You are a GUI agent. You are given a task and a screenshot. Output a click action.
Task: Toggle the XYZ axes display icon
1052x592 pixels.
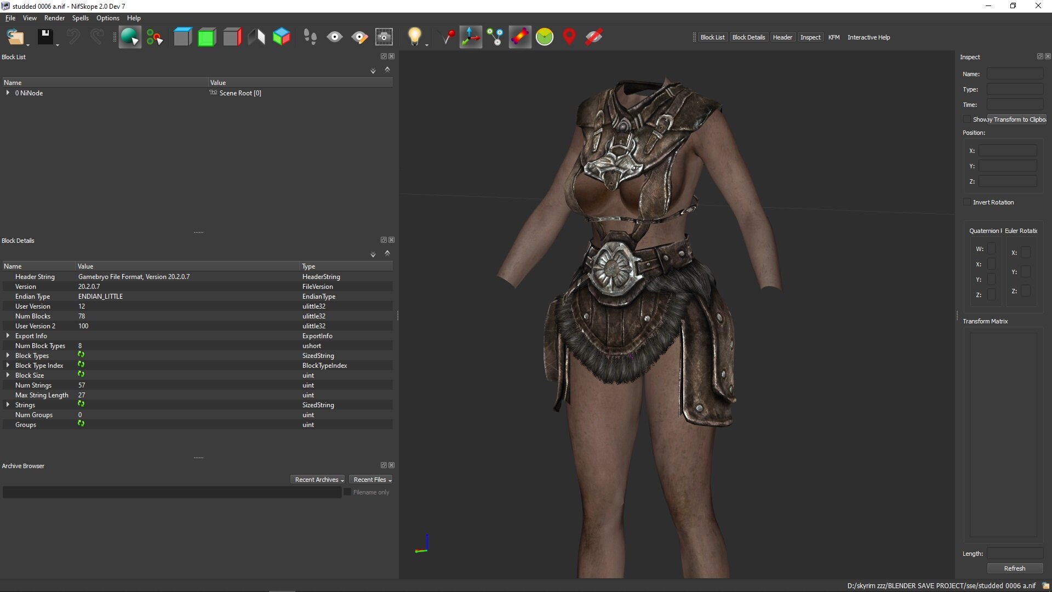coord(471,37)
